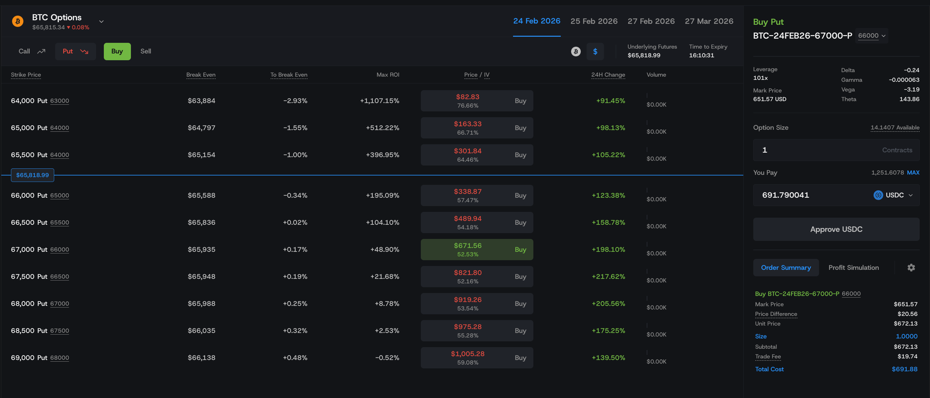Switch price display to BTC denomination icon

click(x=576, y=52)
